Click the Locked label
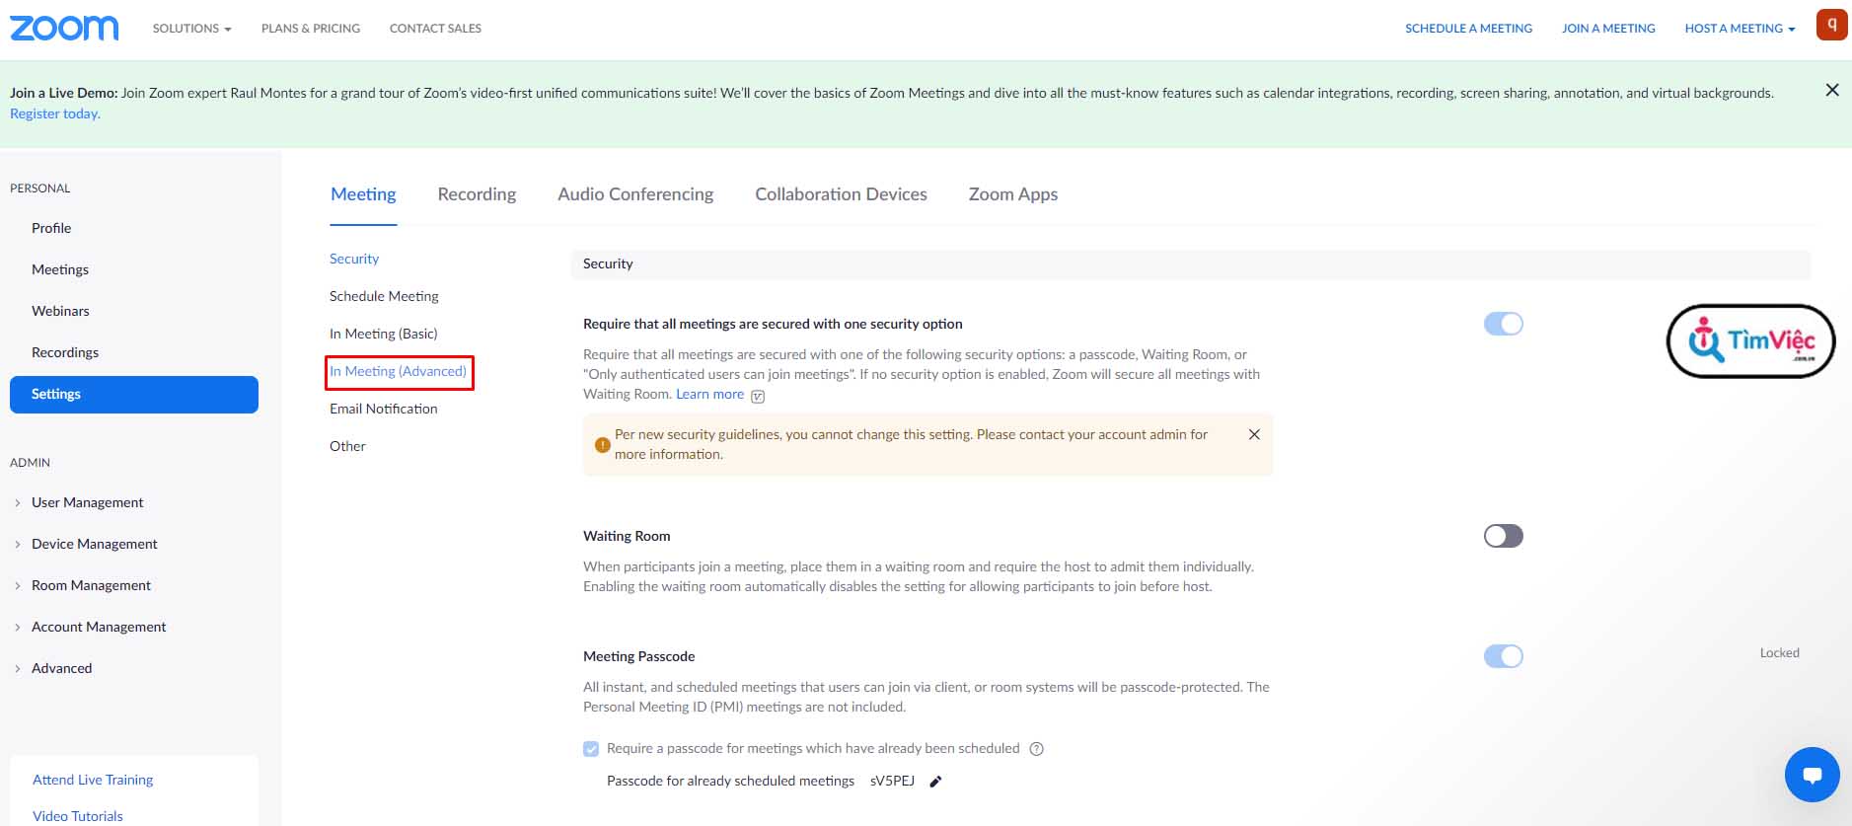This screenshot has width=1852, height=826. pos(1779,652)
